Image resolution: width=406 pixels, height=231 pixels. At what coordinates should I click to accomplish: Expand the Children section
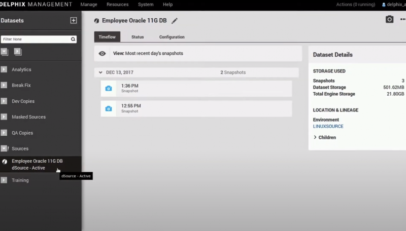315,137
